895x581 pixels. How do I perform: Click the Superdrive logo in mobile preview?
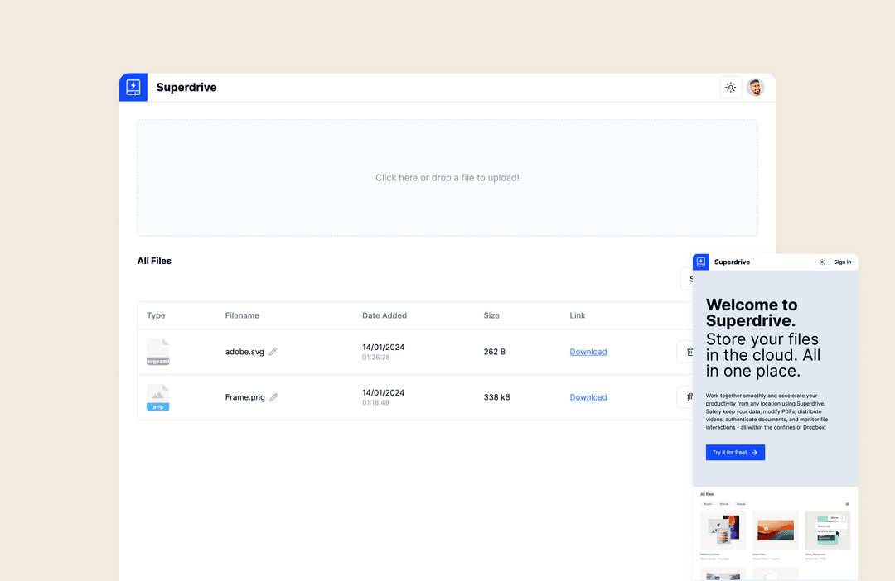701,262
